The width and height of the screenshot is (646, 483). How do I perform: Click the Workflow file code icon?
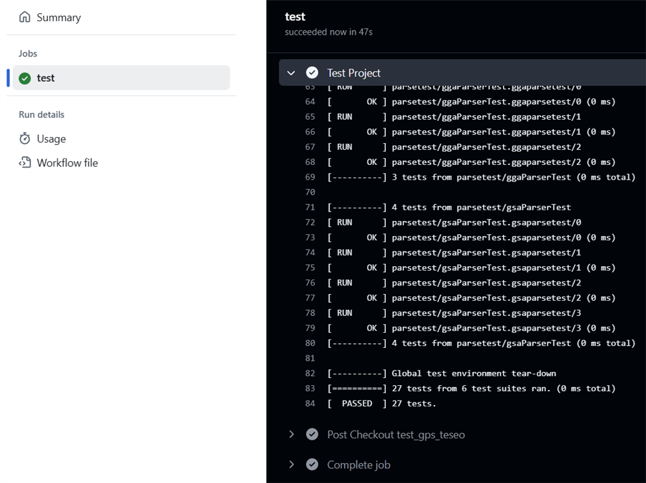pos(25,162)
